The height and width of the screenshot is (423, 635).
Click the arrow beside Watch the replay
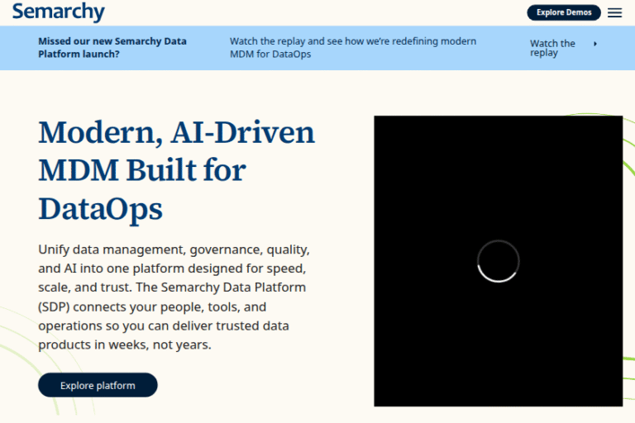[x=595, y=44]
